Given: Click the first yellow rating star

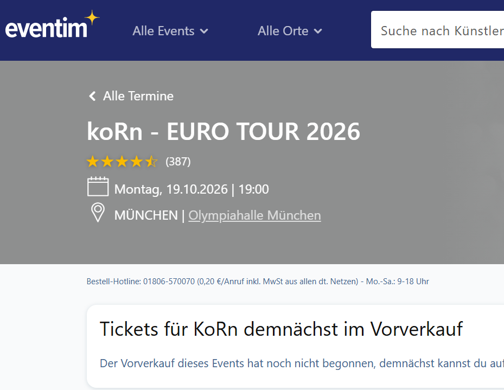Looking at the screenshot, I should [x=93, y=161].
